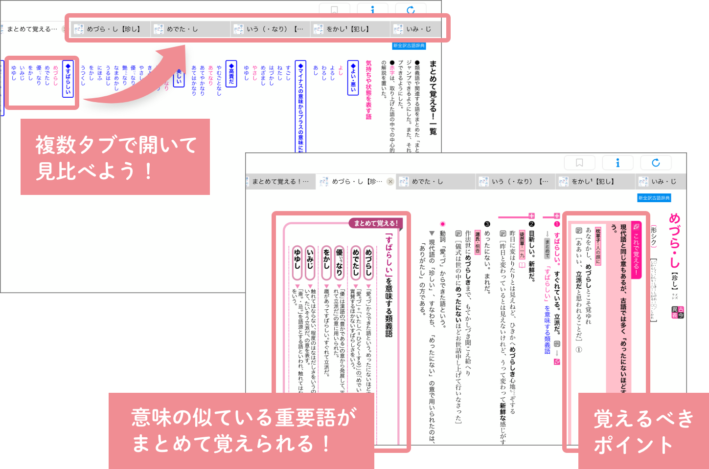
Task: Open the info icon in front window
Action: [618, 163]
